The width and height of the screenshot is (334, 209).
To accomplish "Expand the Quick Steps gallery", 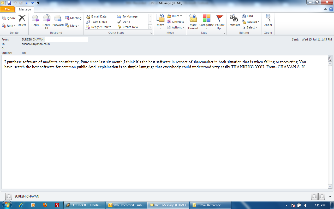I will [x=150, y=27].
